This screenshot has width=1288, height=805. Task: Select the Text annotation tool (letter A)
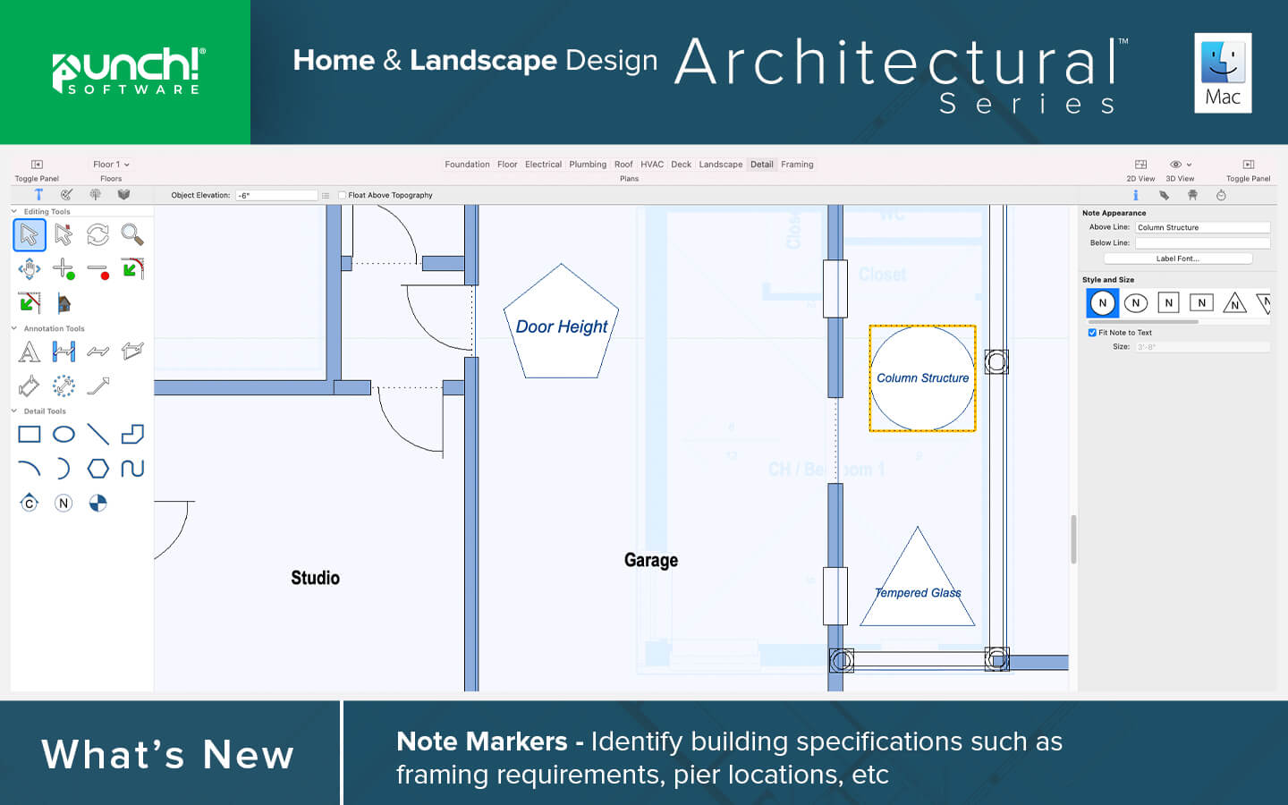[30, 352]
